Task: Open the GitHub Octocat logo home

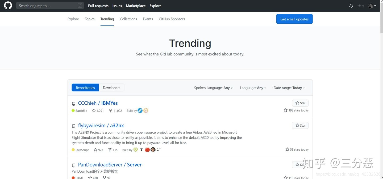Action: (x=8, y=6)
